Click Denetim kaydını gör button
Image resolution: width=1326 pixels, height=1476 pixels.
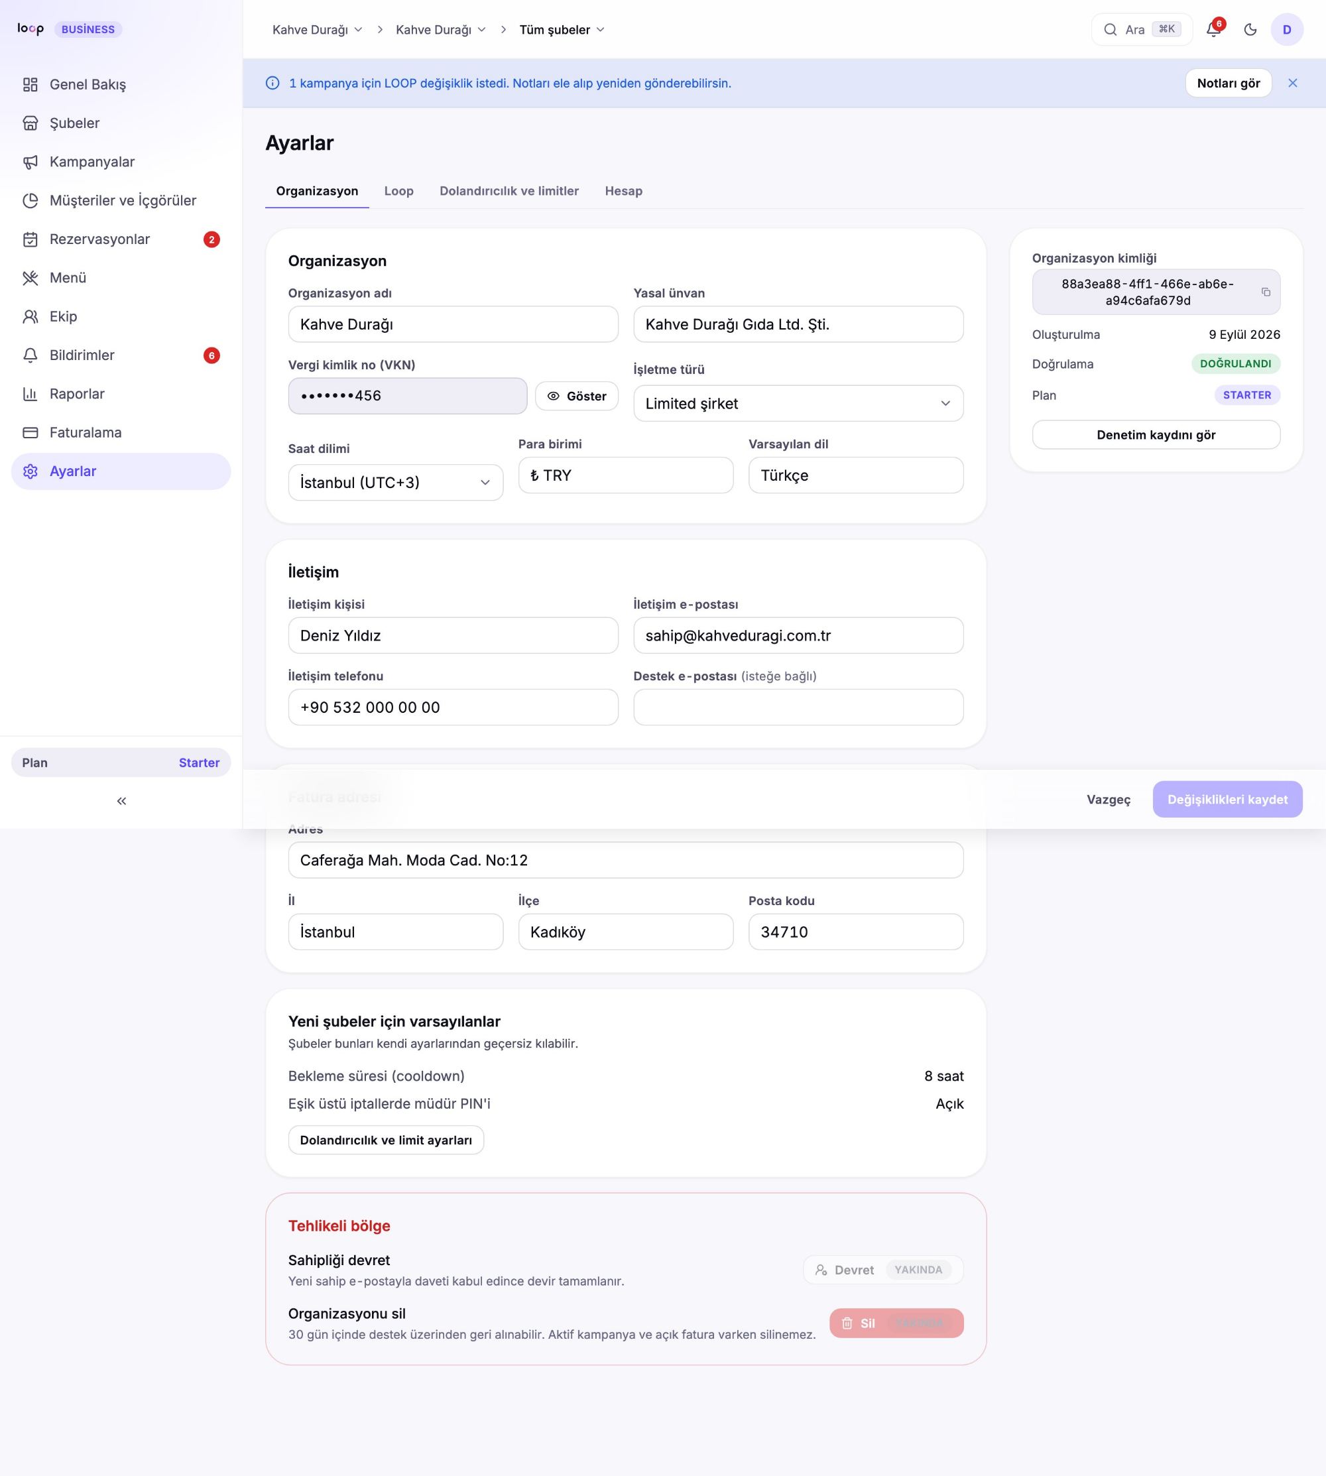pyautogui.click(x=1156, y=435)
